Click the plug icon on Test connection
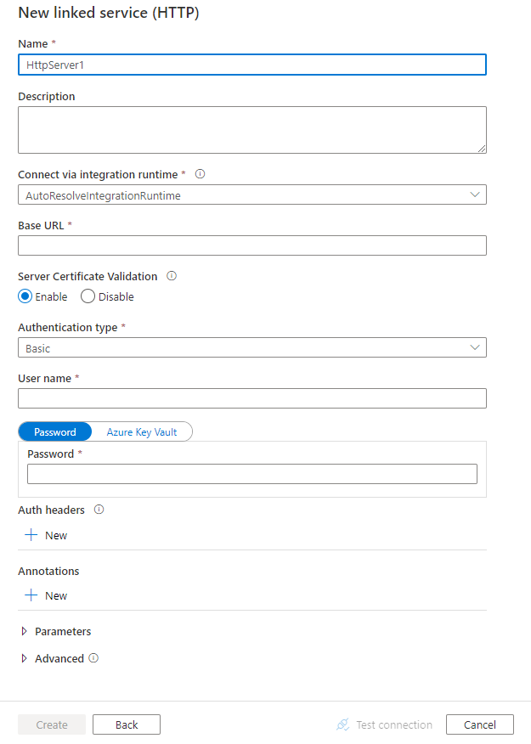Image resolution: width=531 pixels, height=744 pixels. [x=342, y=724]
